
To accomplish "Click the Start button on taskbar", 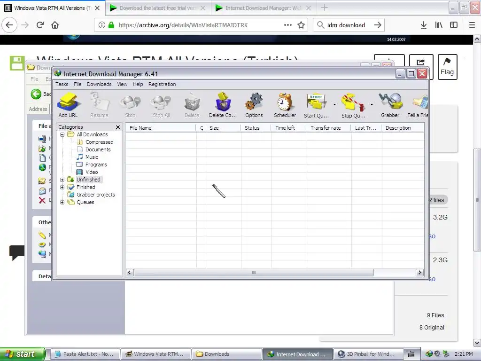I will click(x=23, y=354).
